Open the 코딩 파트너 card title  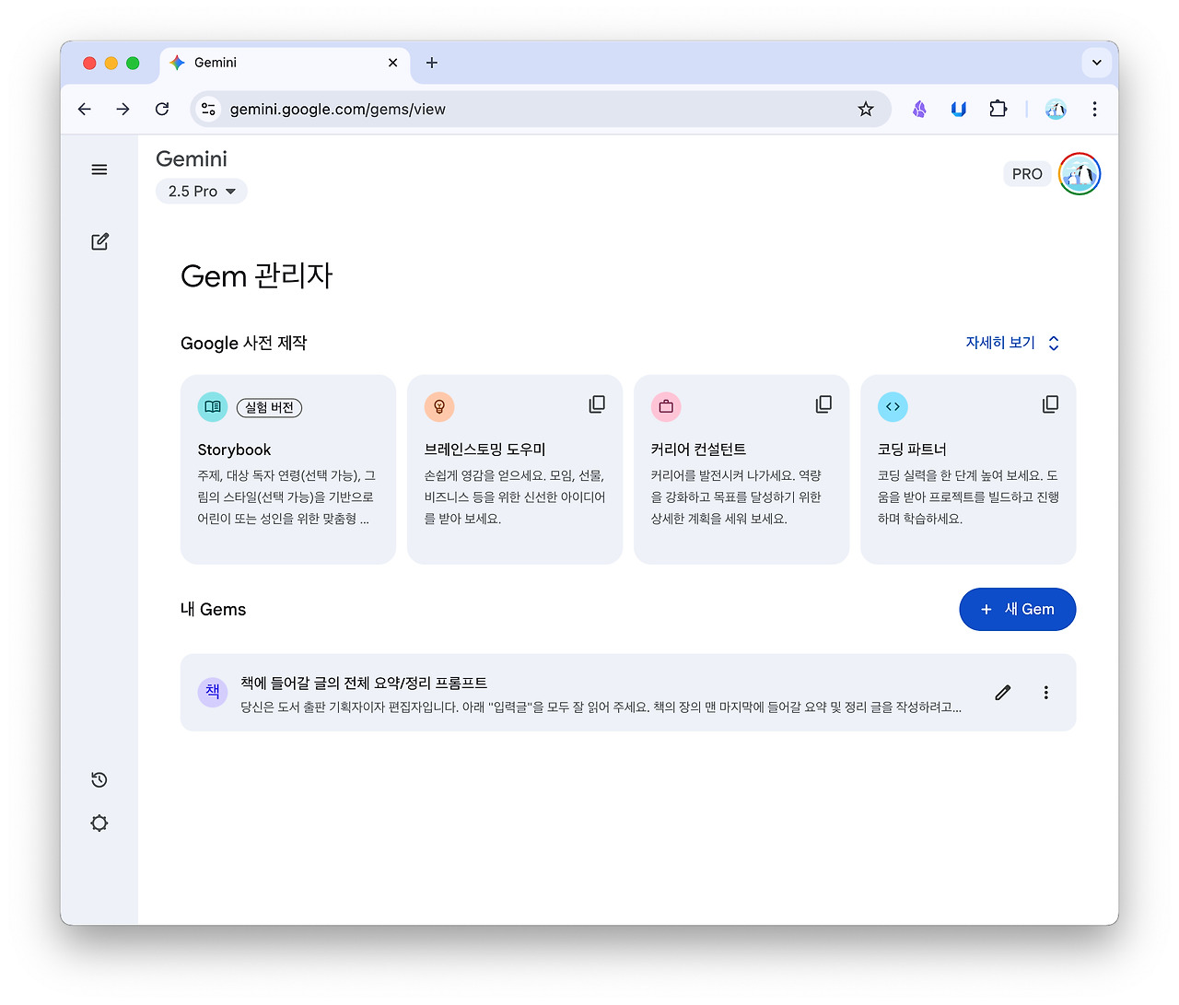pos(912,450)
